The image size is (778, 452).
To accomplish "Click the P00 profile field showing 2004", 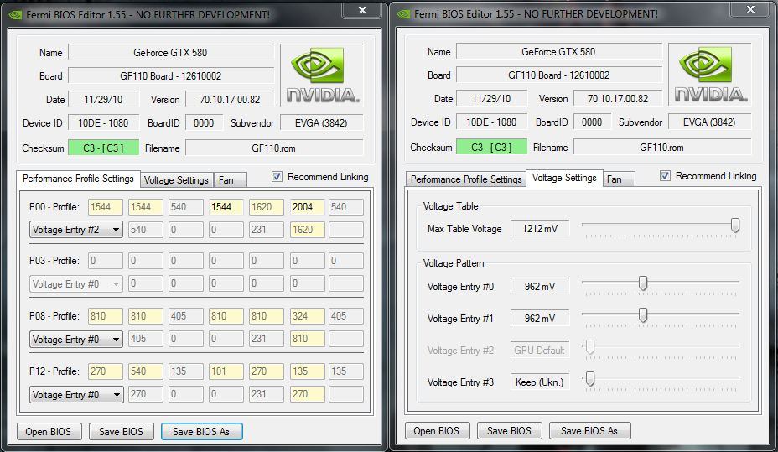I will [307, 207].
